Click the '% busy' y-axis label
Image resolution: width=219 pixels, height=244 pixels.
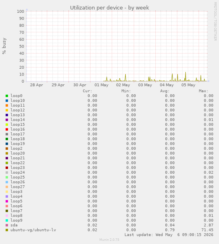pos(4,46)
